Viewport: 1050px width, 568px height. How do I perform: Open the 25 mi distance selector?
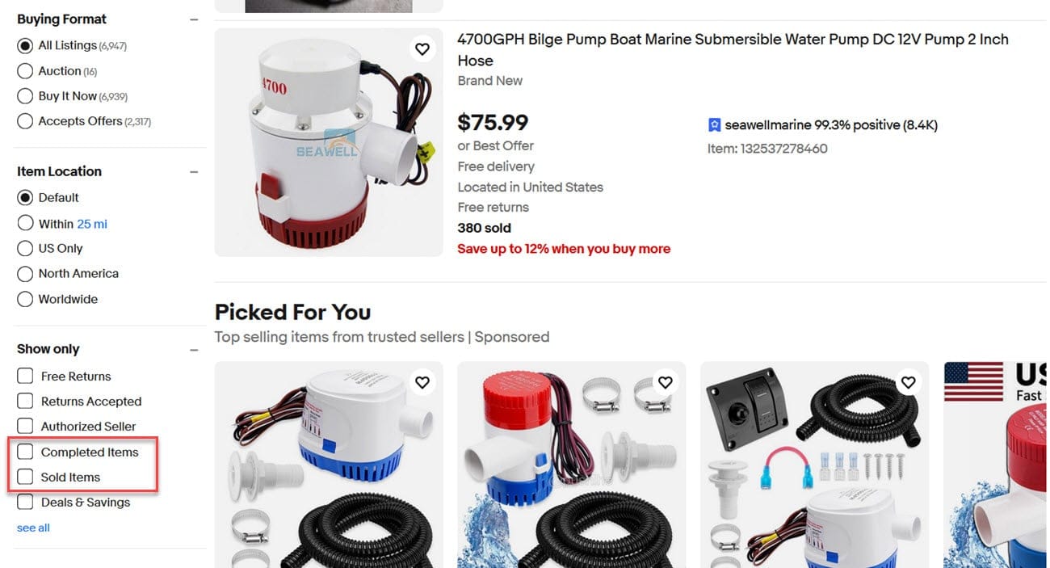[x=92, y=224]
